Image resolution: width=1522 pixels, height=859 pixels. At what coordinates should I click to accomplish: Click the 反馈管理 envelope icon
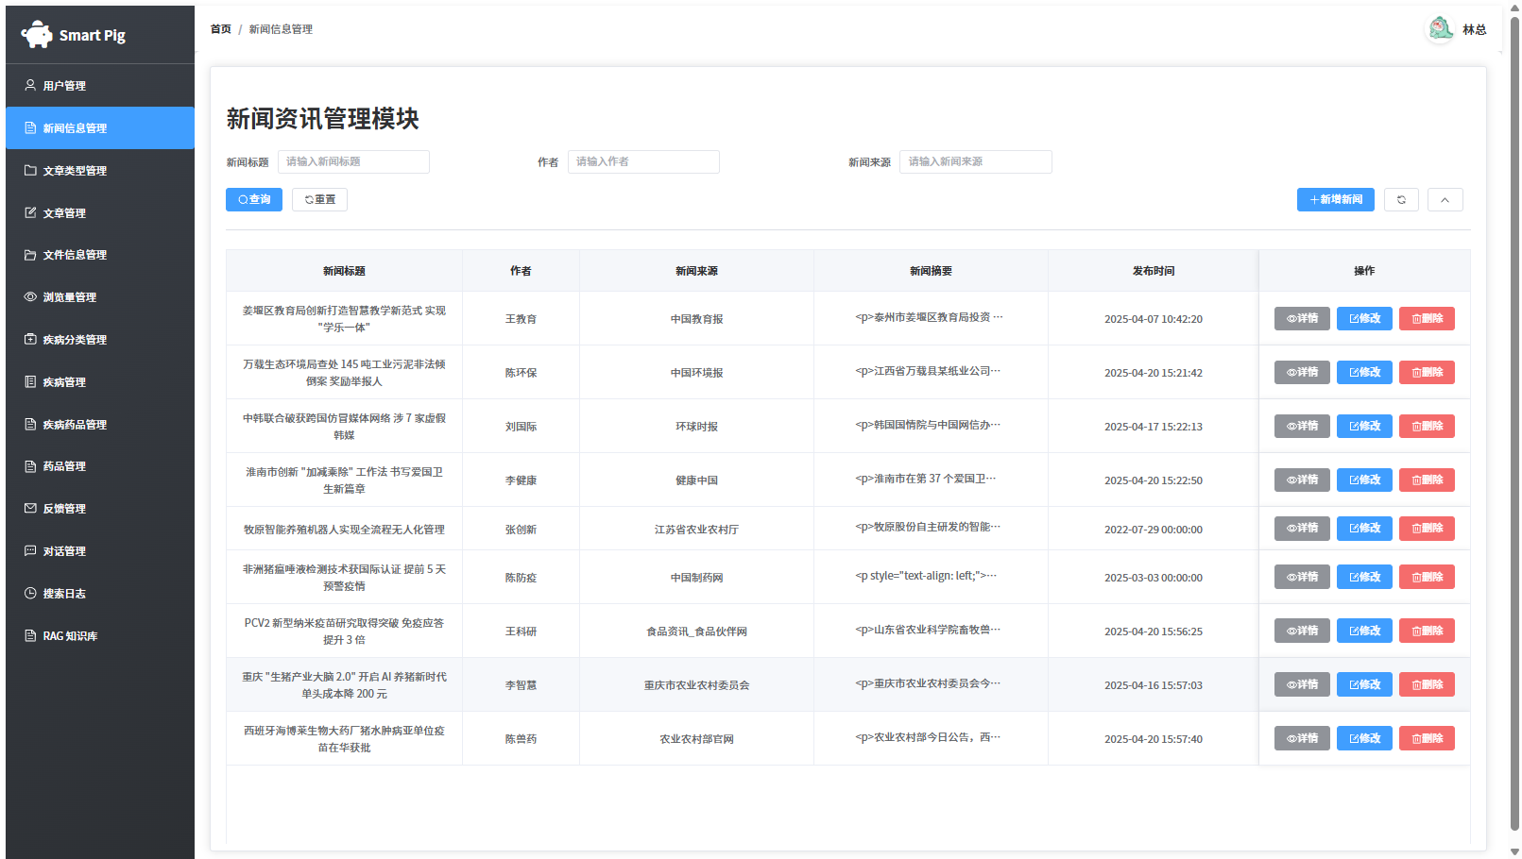30,509
